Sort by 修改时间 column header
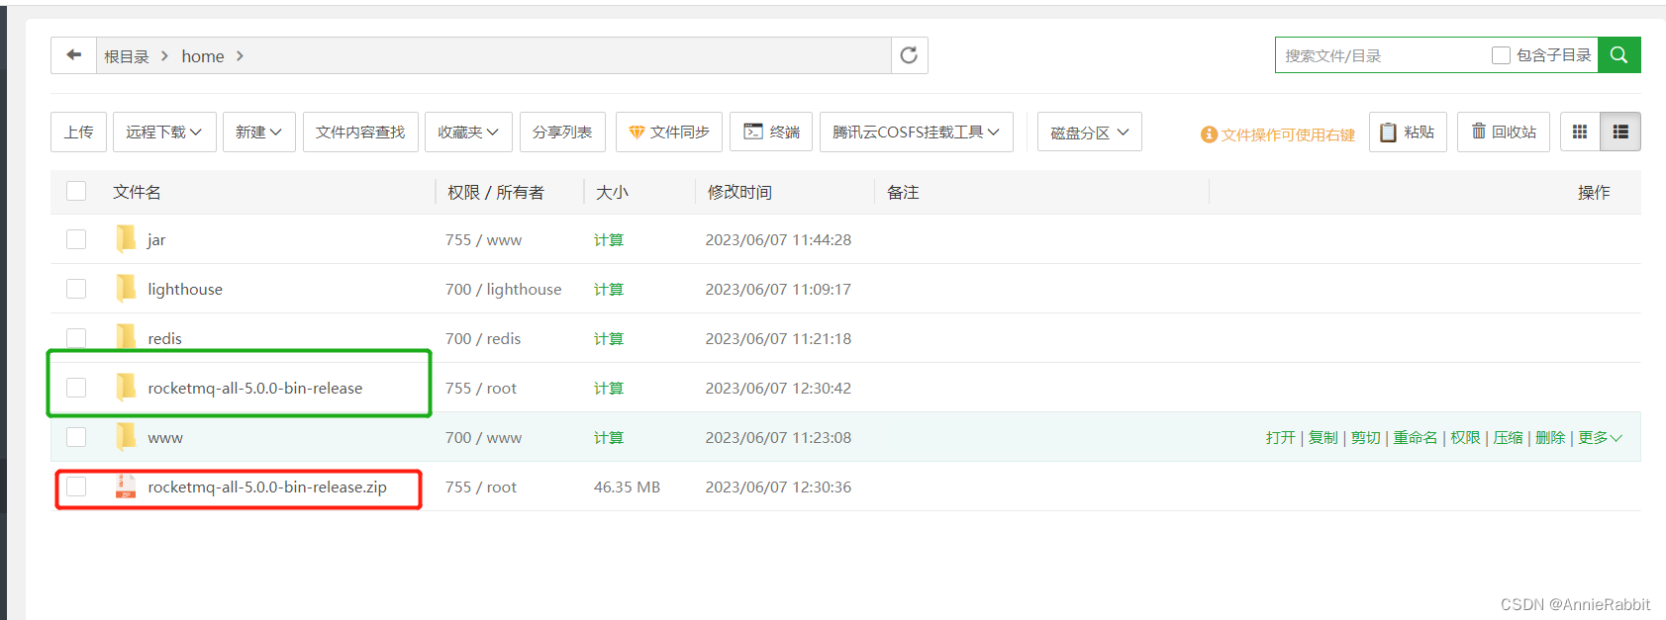The image size is (1666, 620). pos(739,192)
